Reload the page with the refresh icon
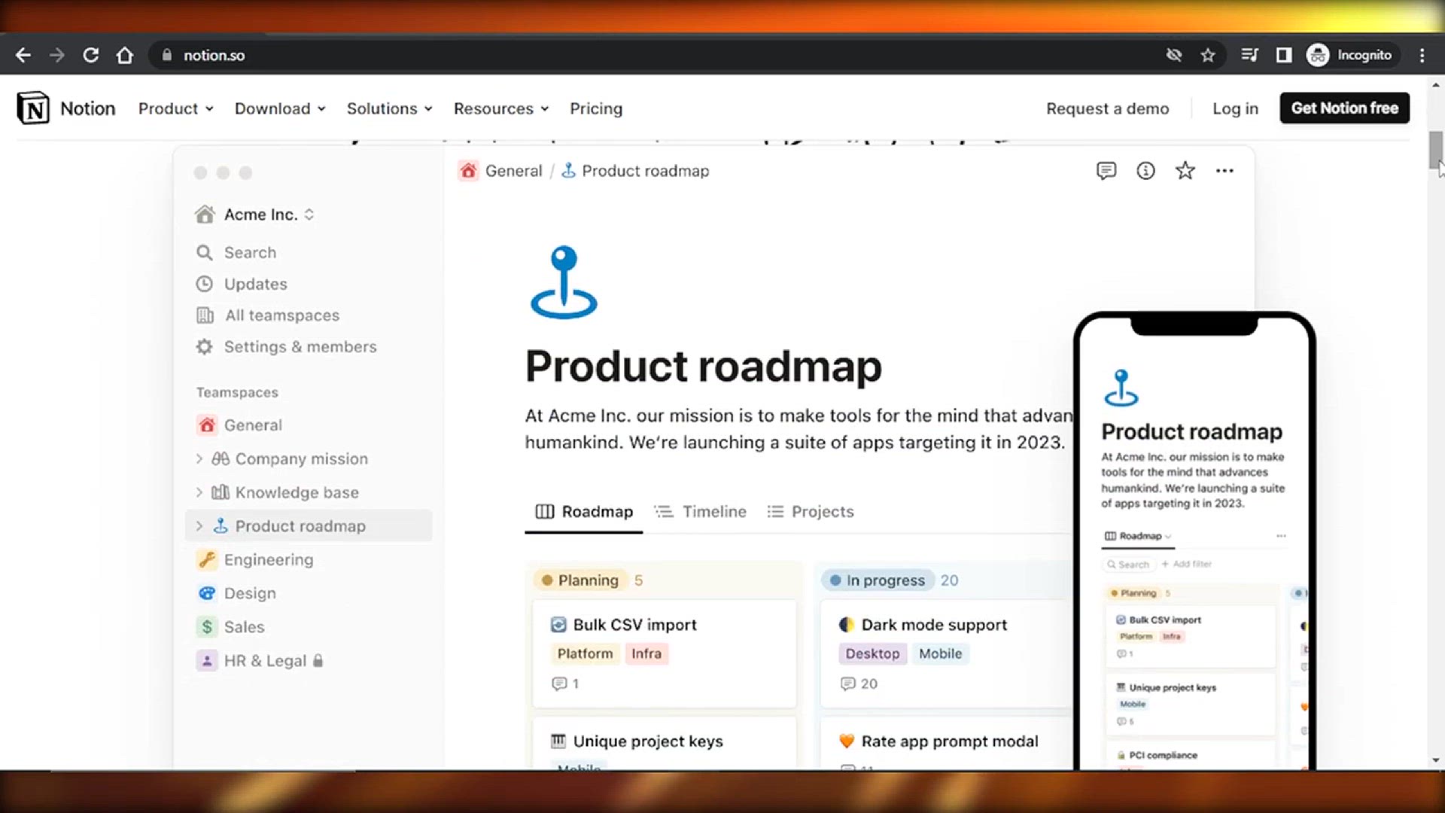 [x=91, y=55]
